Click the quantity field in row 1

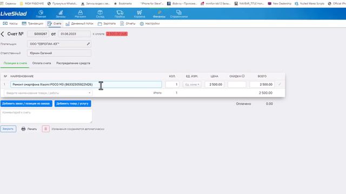(x=172, y=85)
